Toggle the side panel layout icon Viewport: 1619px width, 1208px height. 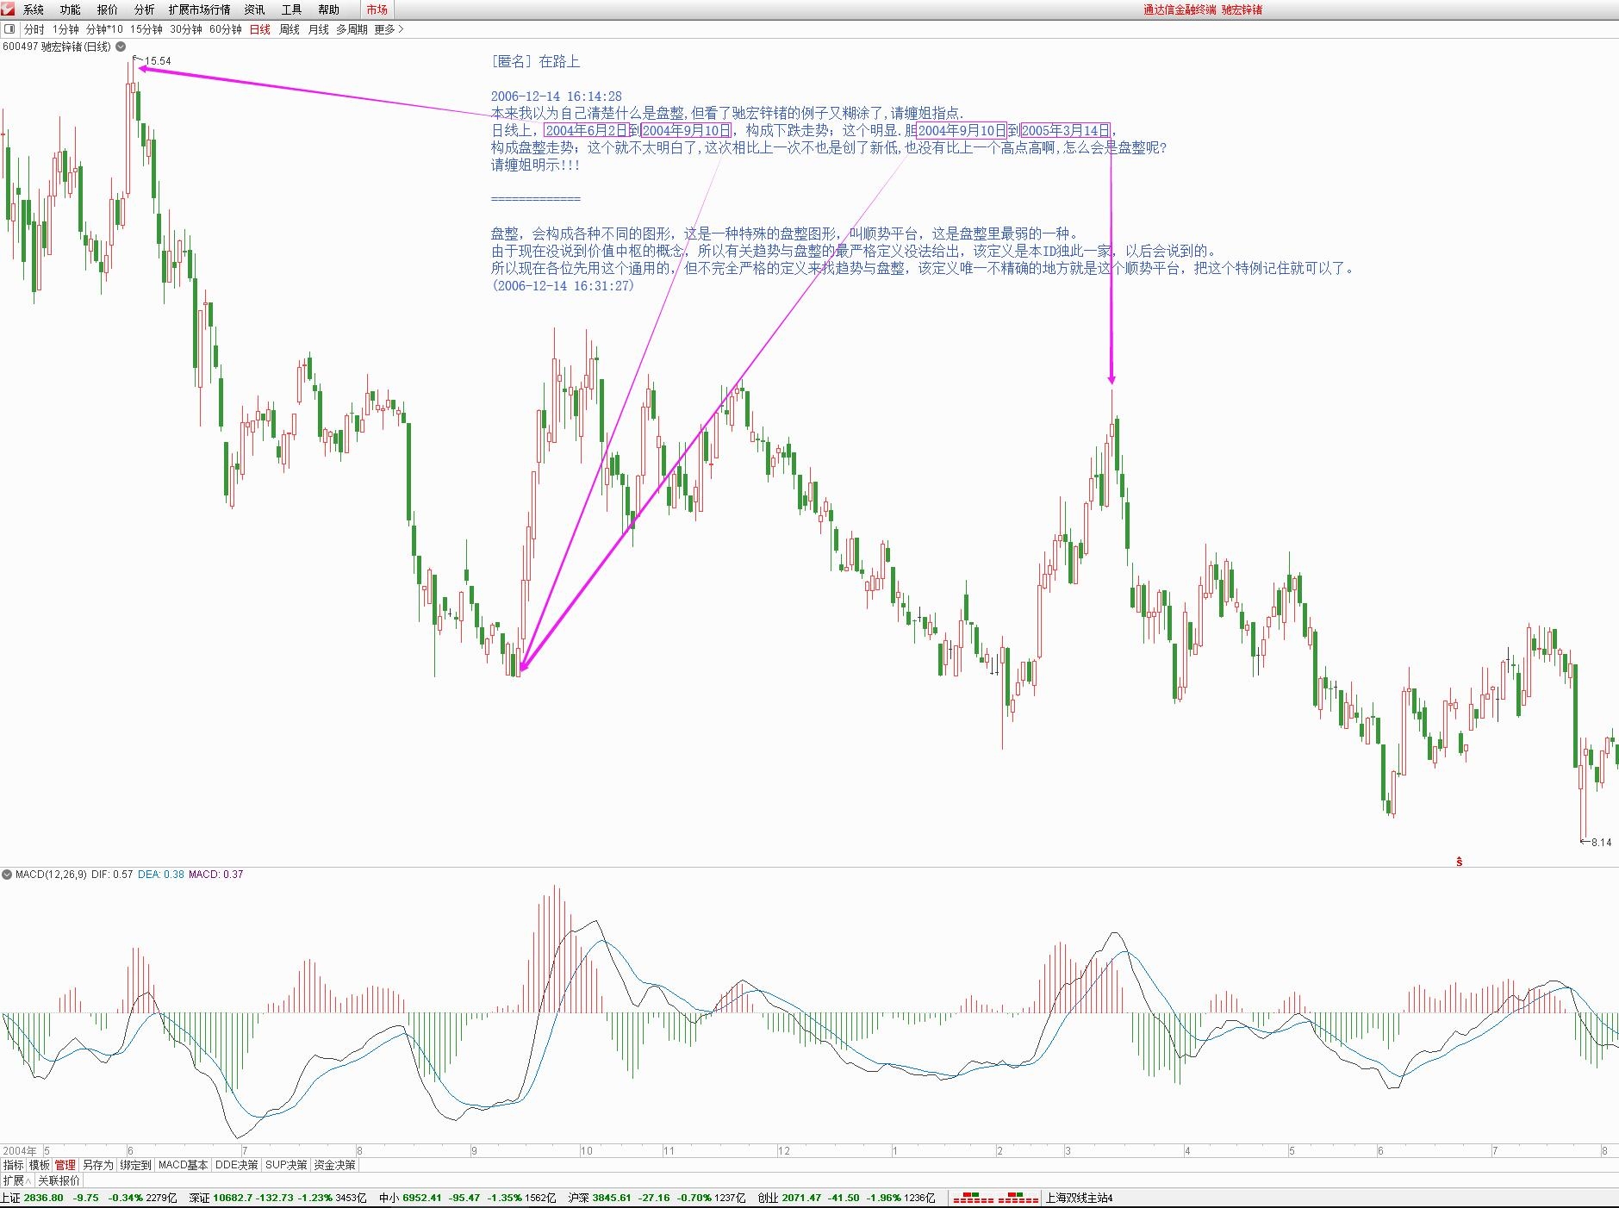[x=10, y=29]
